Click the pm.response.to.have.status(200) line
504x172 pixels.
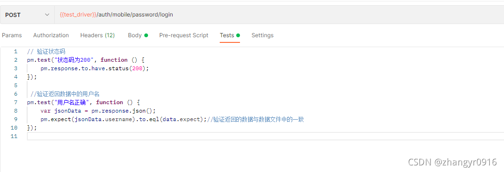[95, 68]
